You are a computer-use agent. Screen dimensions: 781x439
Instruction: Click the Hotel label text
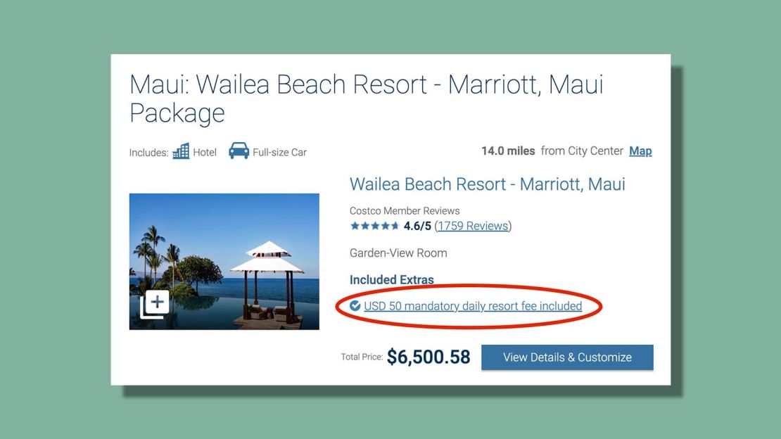point(205,153)
